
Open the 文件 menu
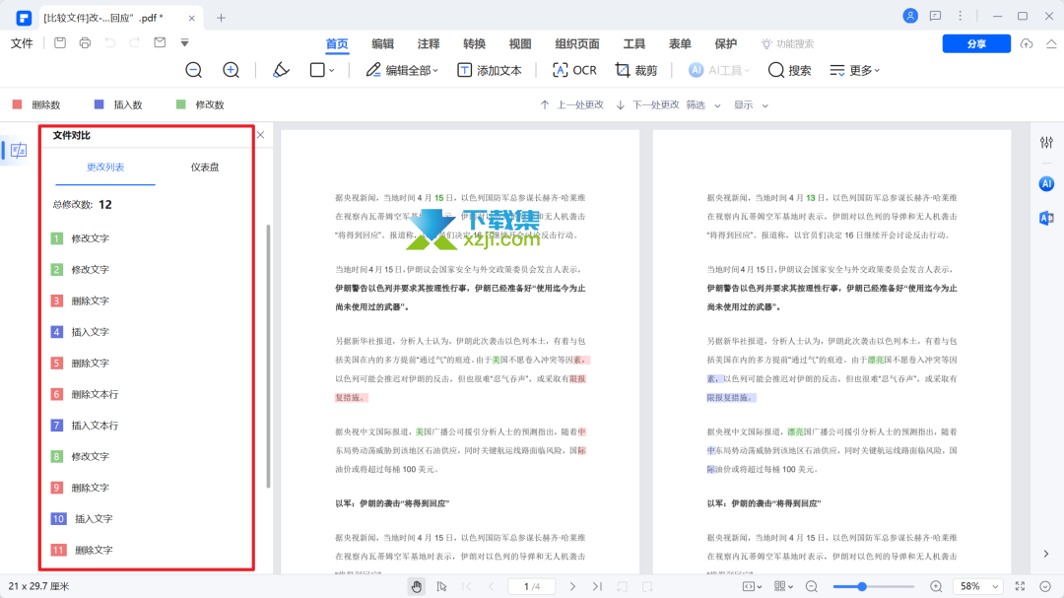click(x=22, y=43)
